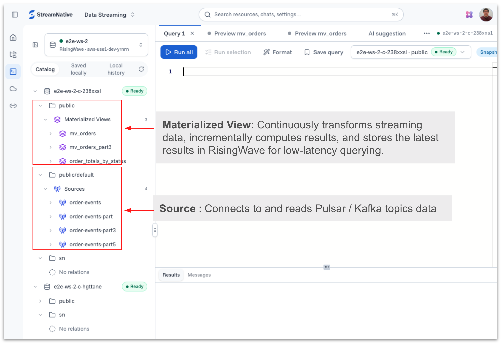
Task: Switch to the Catalog tab
Action: (45, 69)
